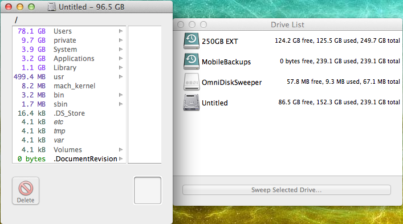Select the tmp alias row
Screen dimensions: 403x224
69,131
